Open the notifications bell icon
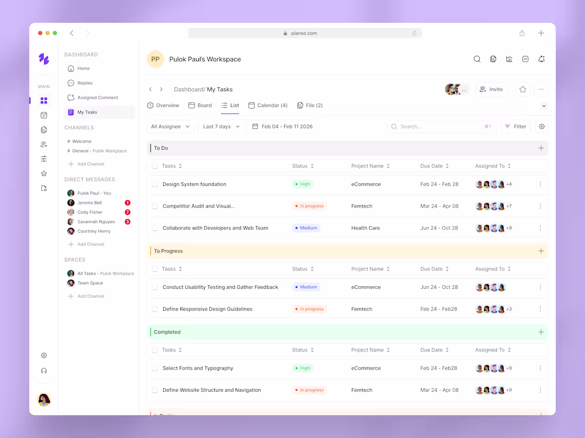This screenshot has height=438, width=585. click(541, 59)
